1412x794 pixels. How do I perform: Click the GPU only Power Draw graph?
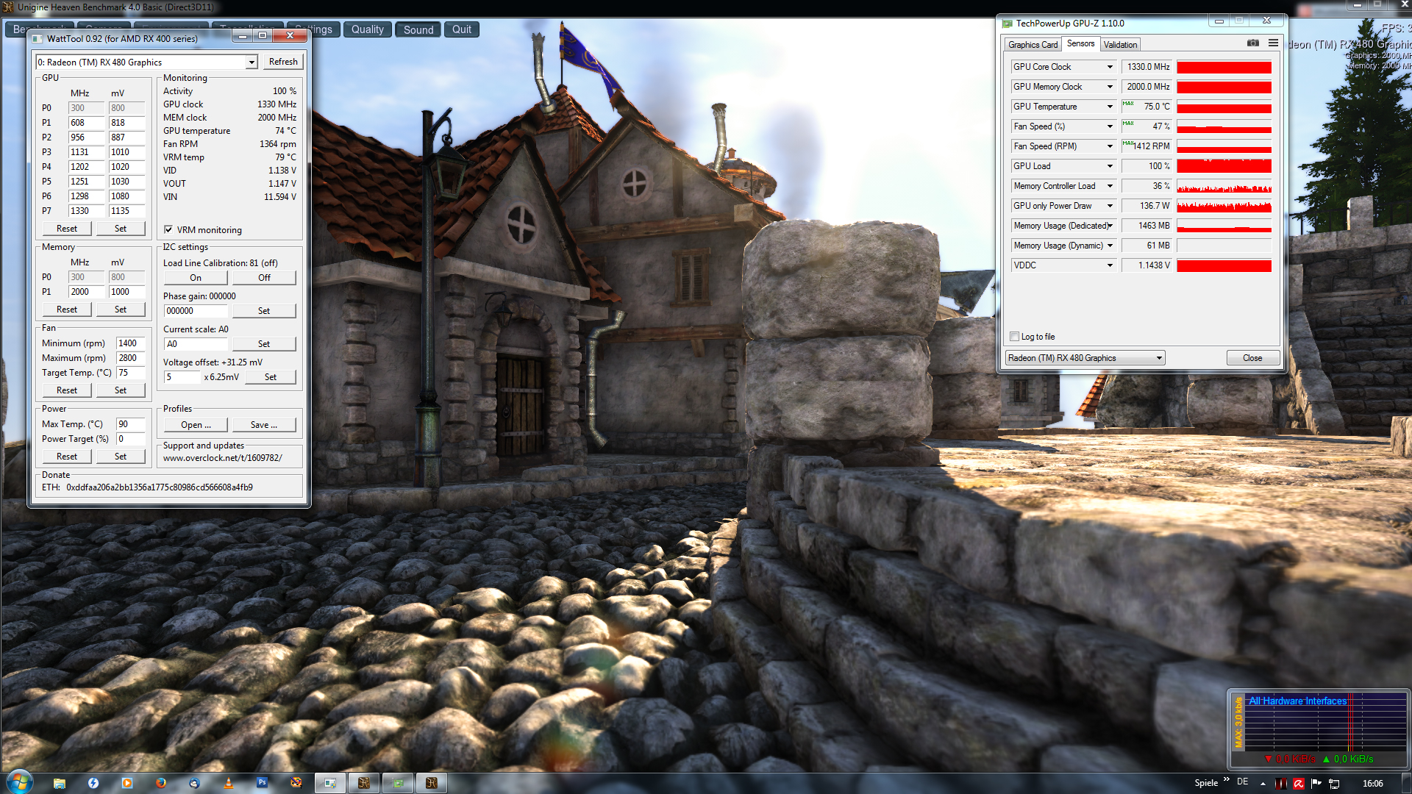[1224, 206]
